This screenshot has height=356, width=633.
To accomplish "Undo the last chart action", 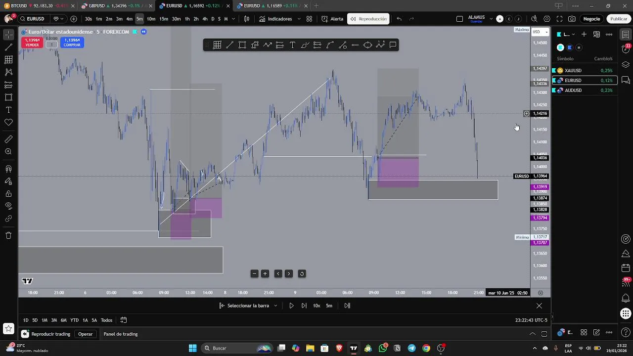I will 399,19.
